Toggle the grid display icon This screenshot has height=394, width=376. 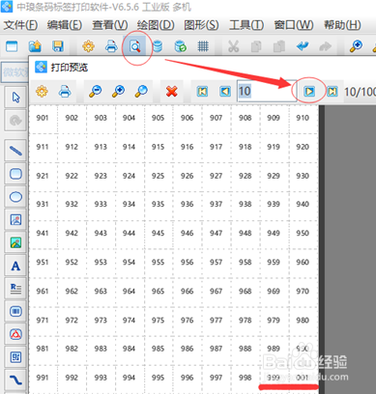[203, 46]
